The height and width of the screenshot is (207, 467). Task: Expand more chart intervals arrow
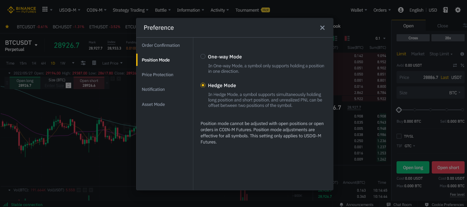(73, 63)
